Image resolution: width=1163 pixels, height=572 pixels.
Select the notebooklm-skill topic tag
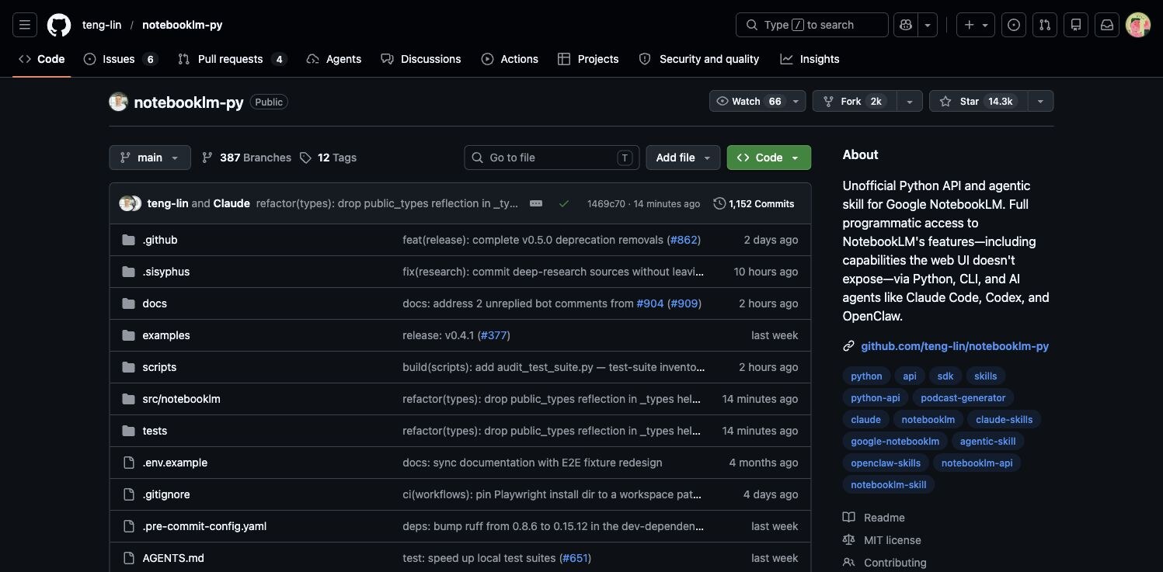pyautogui.click(x=889, y=484)
